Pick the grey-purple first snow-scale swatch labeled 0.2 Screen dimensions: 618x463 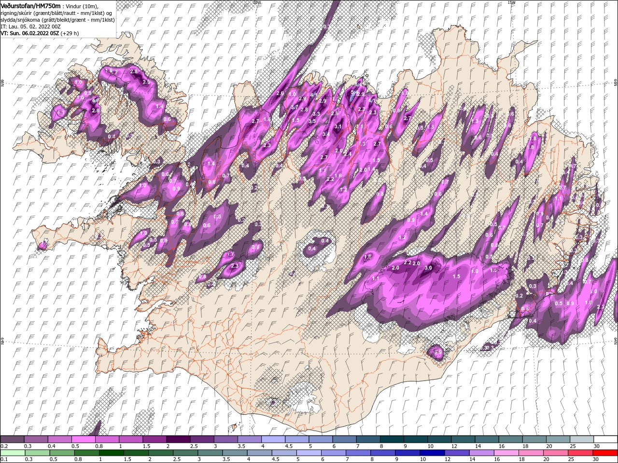[x=12, y=439]
